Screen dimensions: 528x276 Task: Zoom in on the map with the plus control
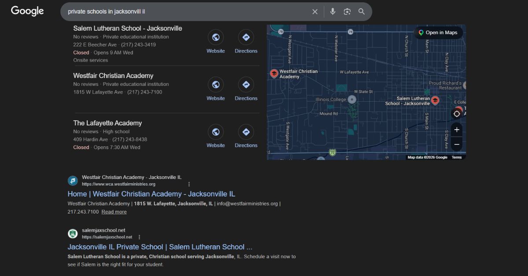pyautogui.click(x=457, y=129)
